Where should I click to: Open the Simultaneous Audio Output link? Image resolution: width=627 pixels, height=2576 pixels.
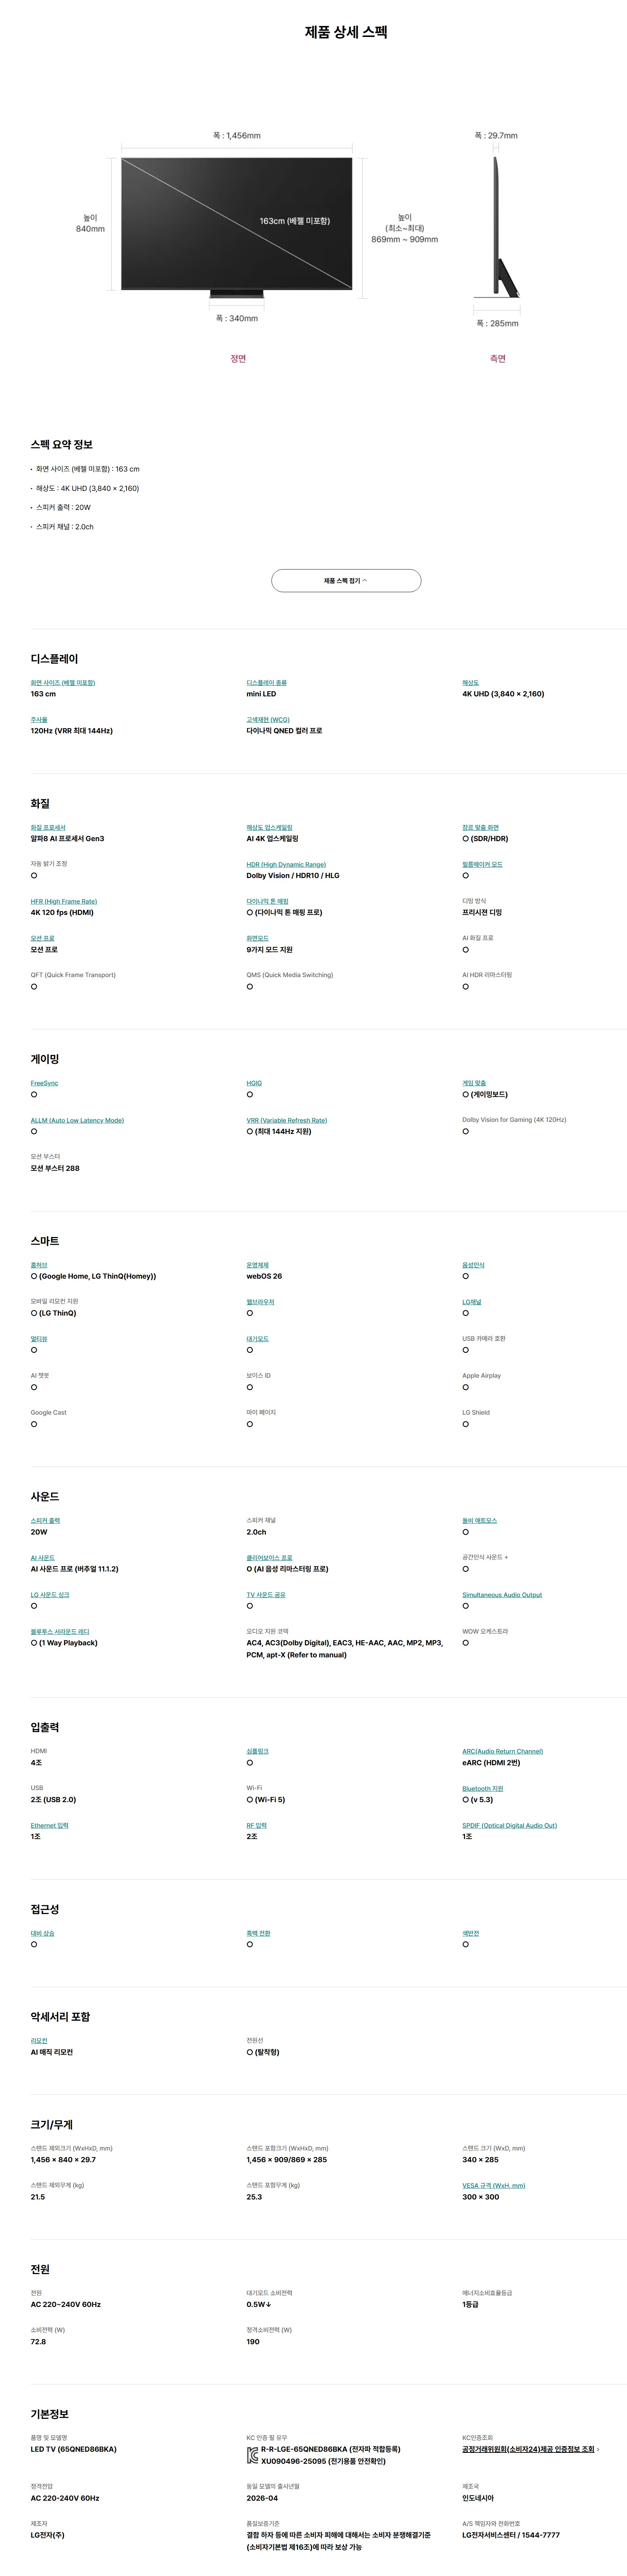point(502,1595)
